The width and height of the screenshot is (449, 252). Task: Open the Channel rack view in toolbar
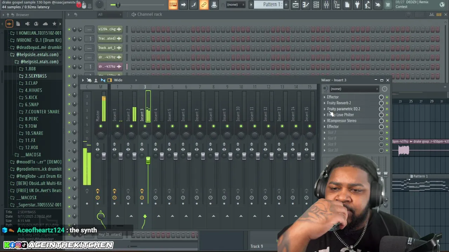[x=316, y=5]
